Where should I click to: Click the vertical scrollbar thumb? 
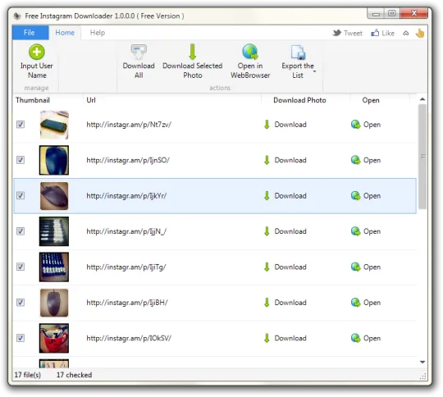click(x=422, y=157)
